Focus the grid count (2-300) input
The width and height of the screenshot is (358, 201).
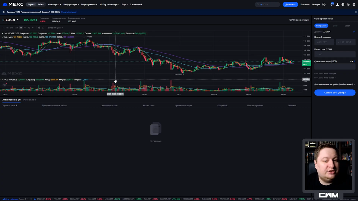(x=335, y=54)
